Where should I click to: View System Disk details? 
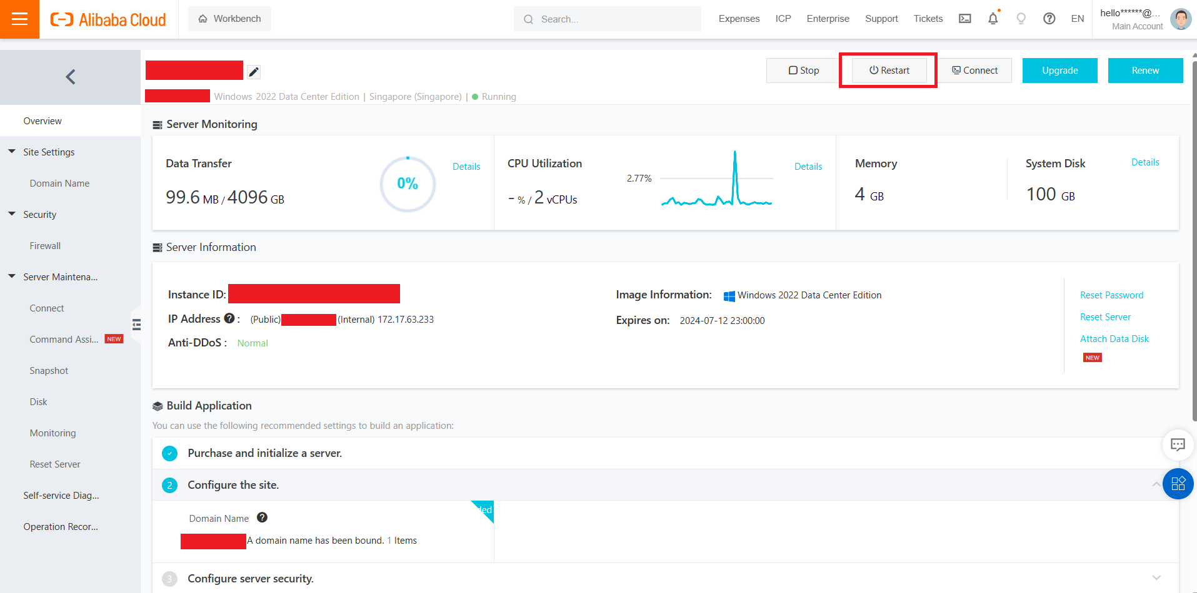[1145, 162]
